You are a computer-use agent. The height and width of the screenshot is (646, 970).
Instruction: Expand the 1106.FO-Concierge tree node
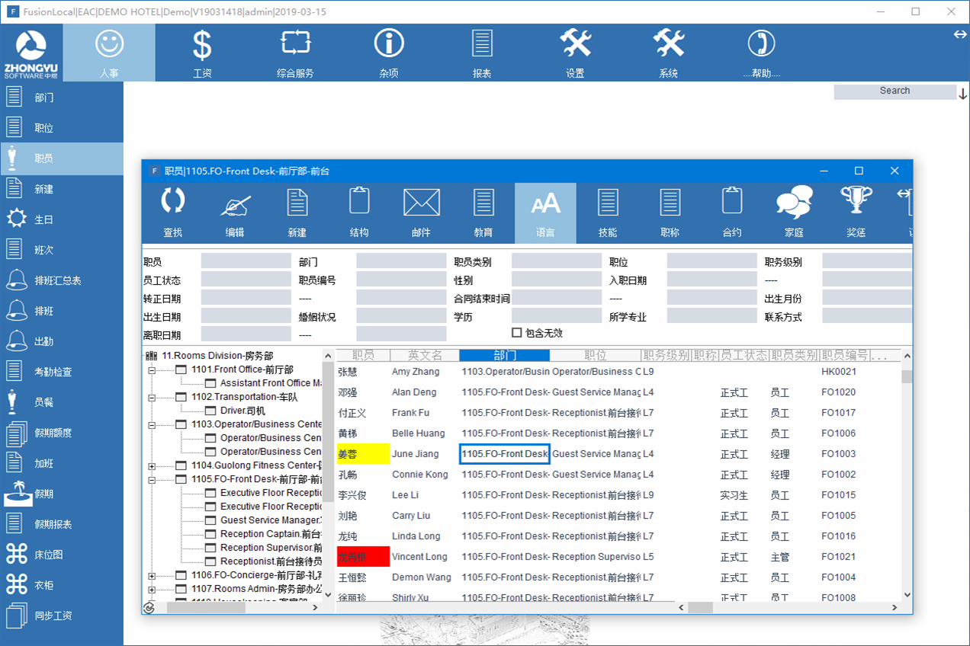coord(152,576)
